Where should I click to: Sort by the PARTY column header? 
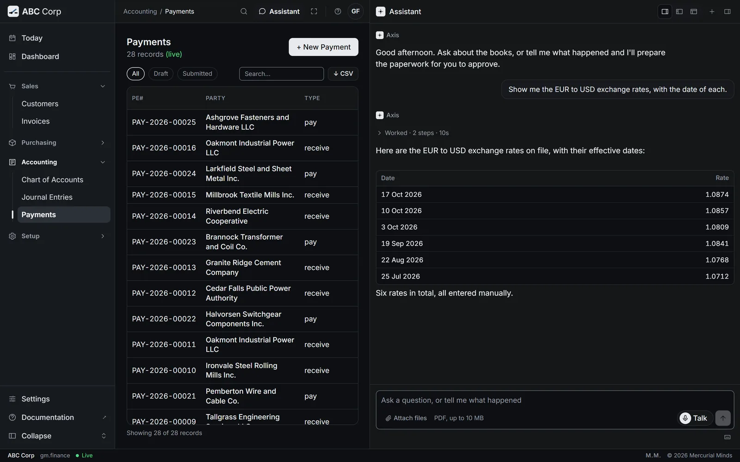(216, 98)
